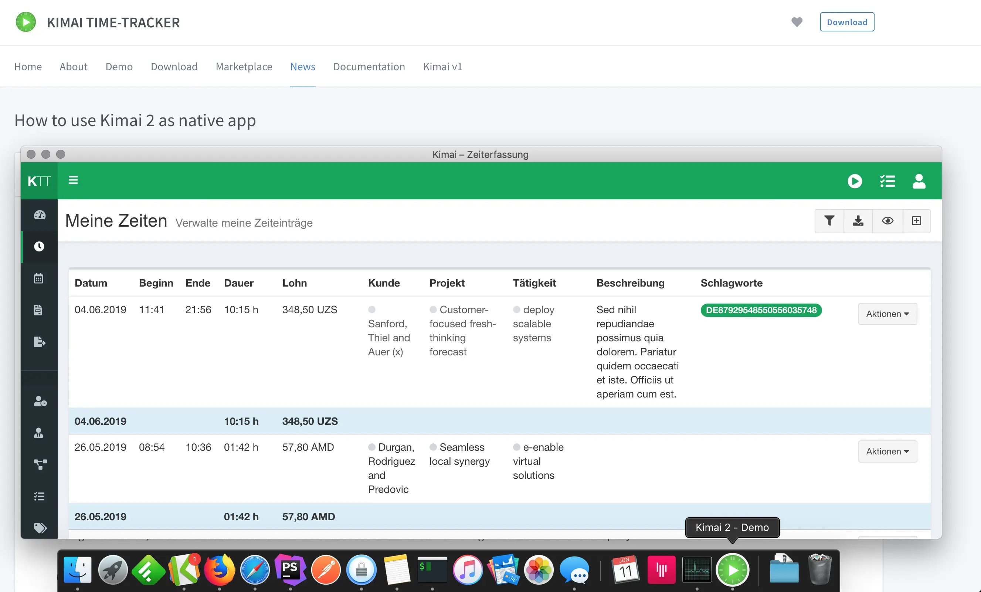Open the Trash in the dock
981x592 pixels.
[x=819, y=570]
